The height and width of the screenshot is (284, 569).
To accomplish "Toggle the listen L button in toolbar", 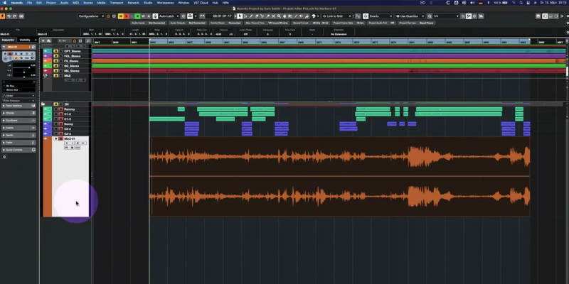I will [132, 16].
